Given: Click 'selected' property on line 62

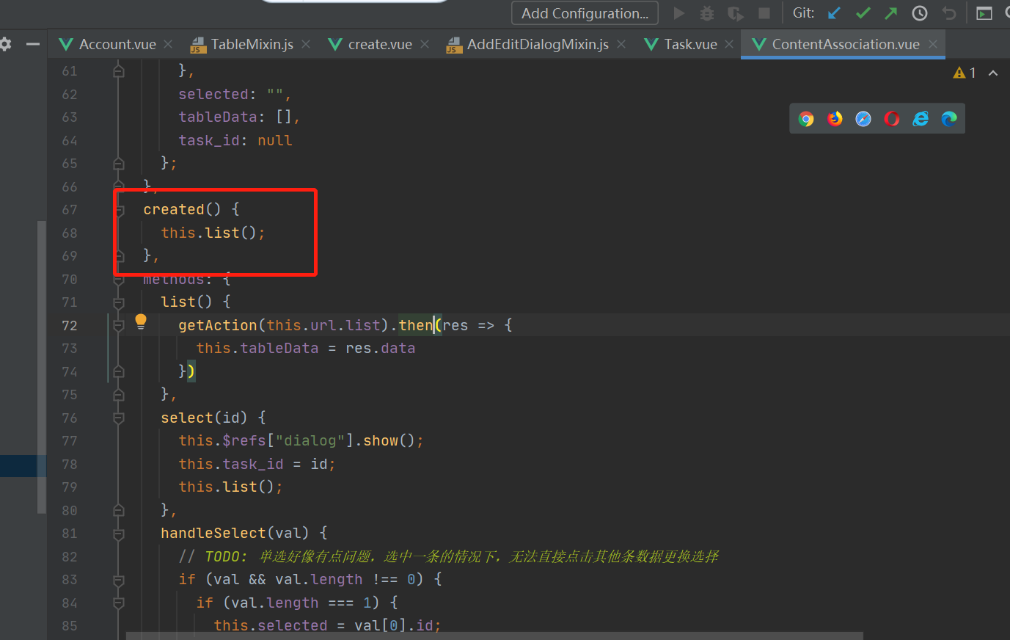Looking at the screenshot, I should (x=213, y=95).
